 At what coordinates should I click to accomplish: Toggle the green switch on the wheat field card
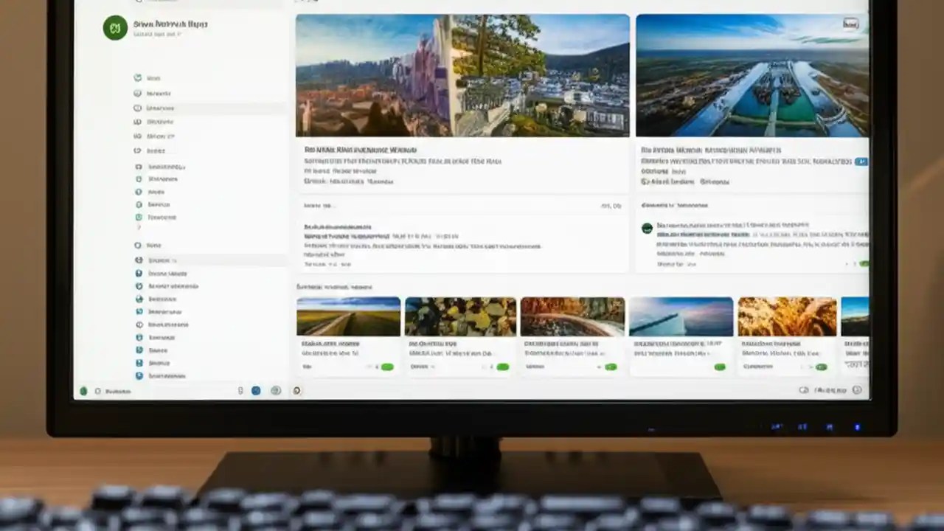[821, 365]
